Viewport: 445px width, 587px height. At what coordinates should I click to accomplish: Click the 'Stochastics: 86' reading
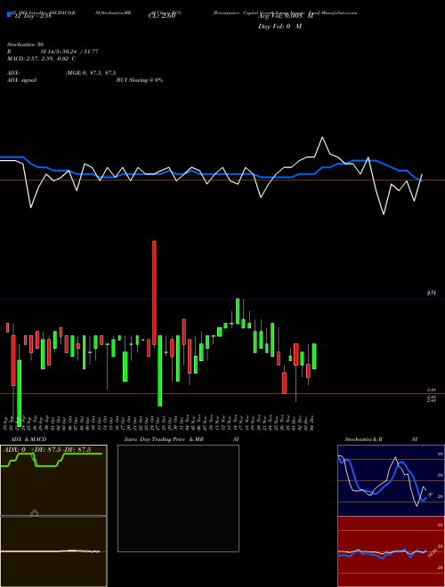pos(26,44)
